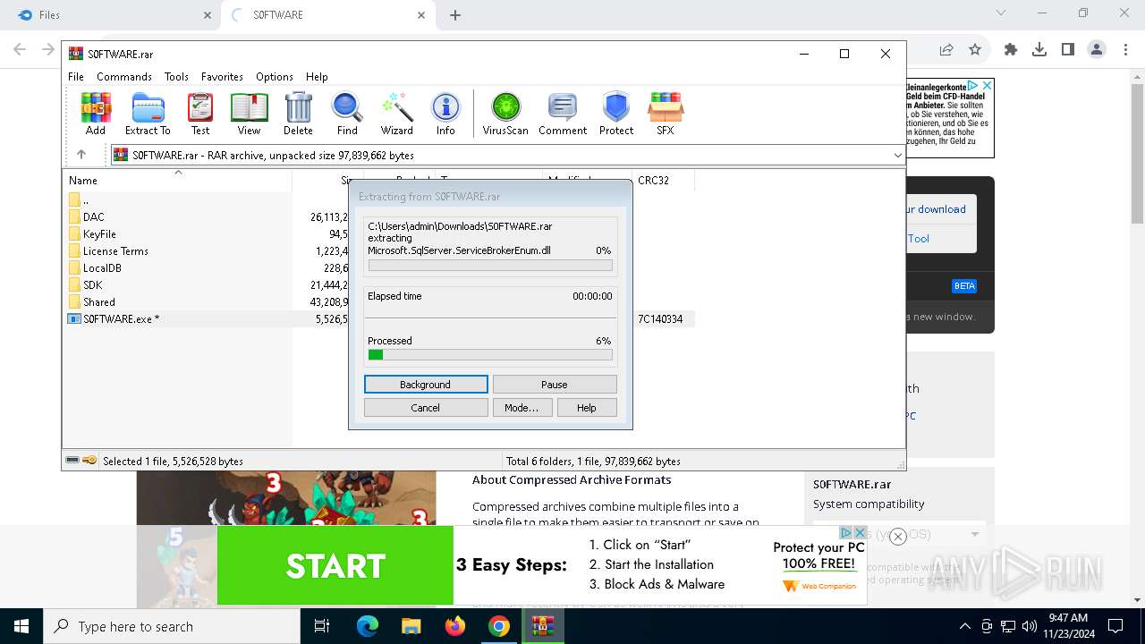Click the Find magnifier icon
This screenshot has height=644, width=1145.
tap(347, 114)
